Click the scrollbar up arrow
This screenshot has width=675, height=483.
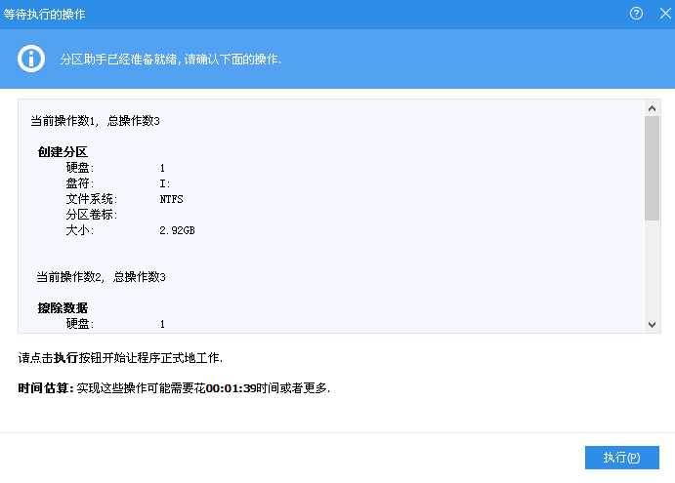click(652, 108)
